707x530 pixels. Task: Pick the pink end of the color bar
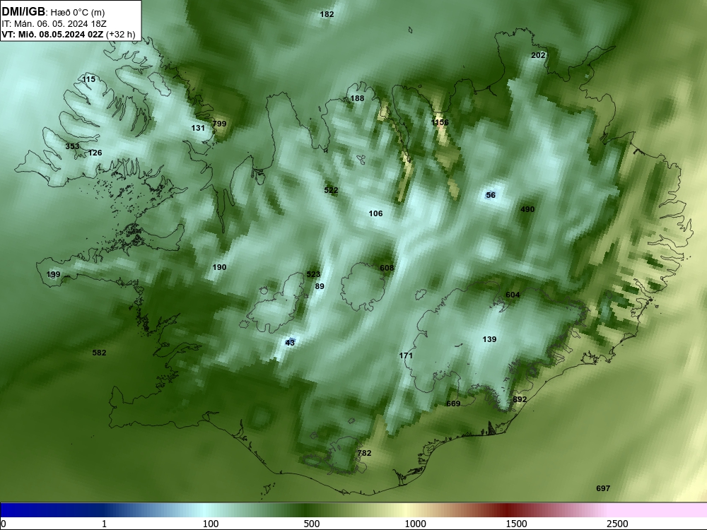(x=658, y=510)
